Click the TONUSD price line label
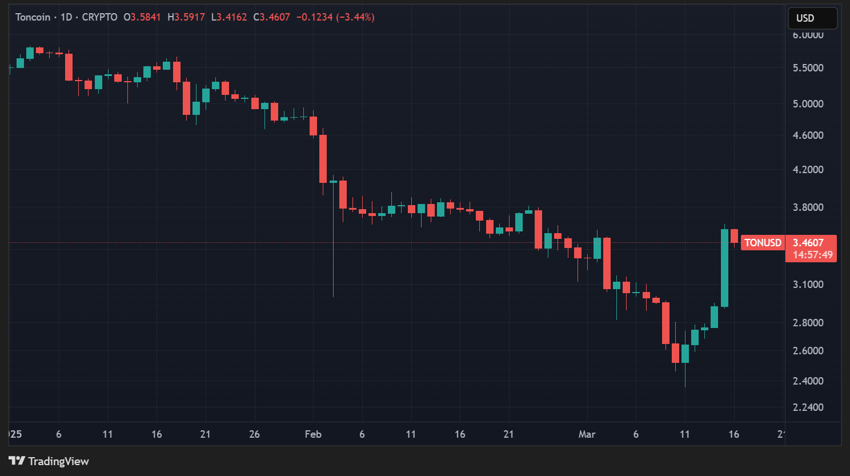 tap(763, 243)
